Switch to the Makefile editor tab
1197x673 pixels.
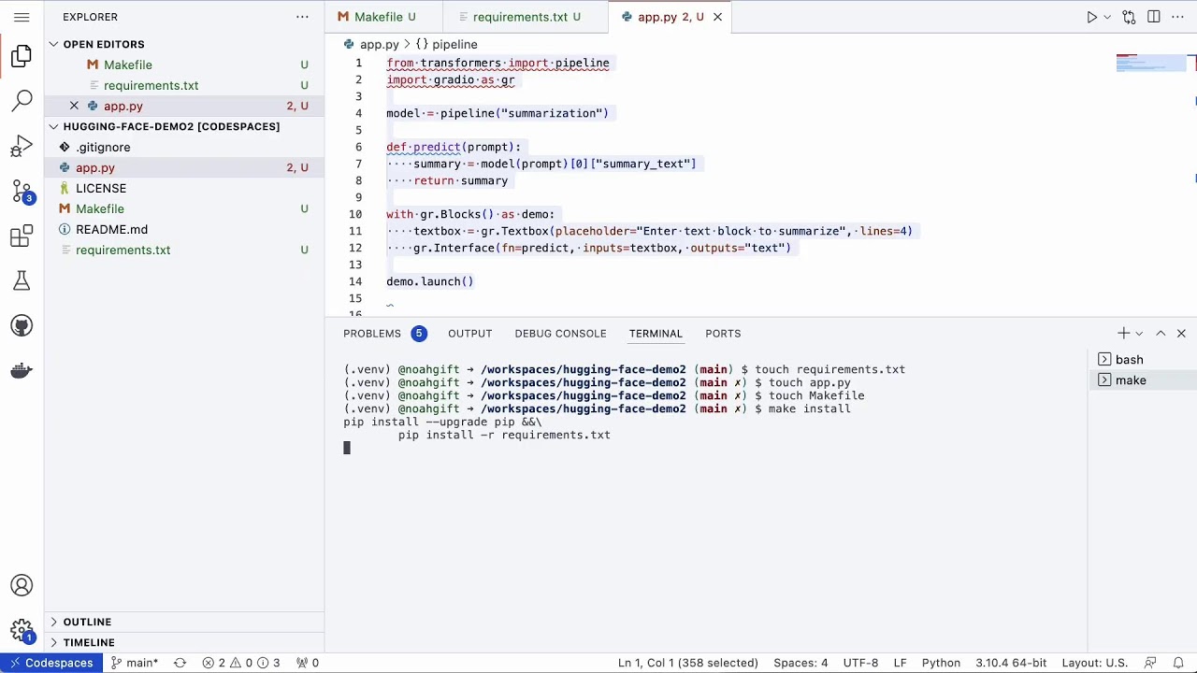[x=384, y=17]
